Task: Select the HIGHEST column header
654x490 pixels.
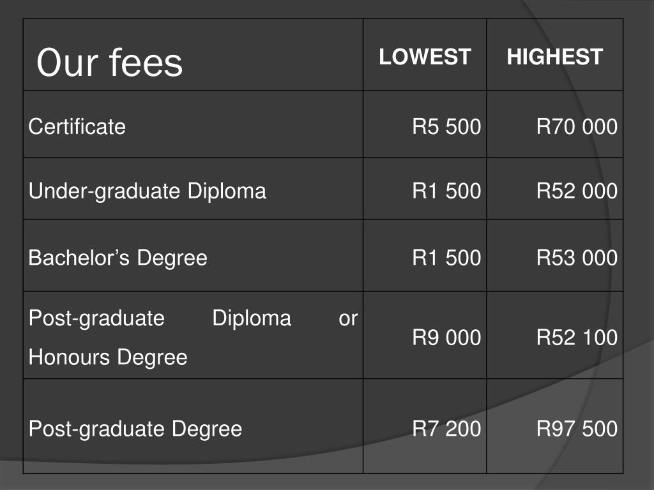Action: [x=555, y=57]
